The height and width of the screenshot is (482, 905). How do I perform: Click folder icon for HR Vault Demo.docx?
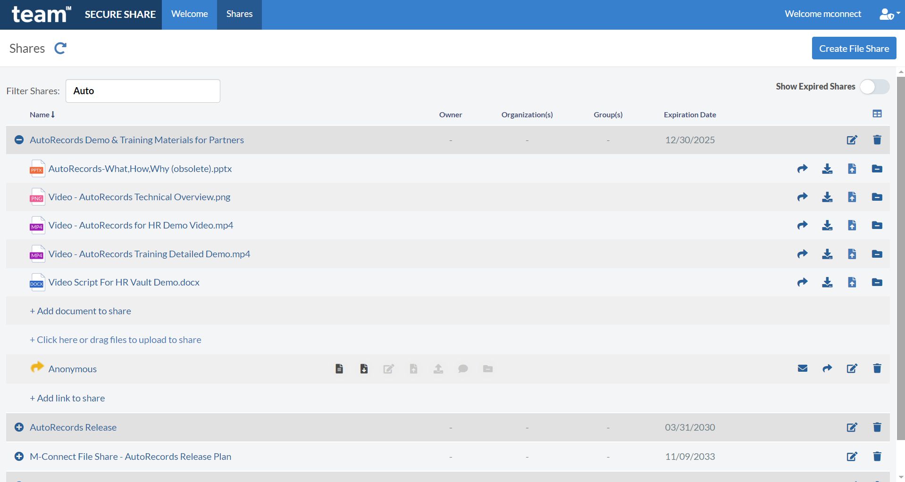coord(877,282)
